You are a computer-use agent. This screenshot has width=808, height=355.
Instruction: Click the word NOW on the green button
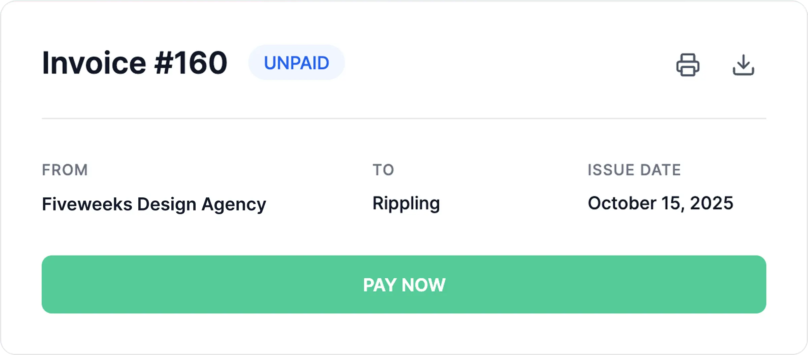pos(424,285)
